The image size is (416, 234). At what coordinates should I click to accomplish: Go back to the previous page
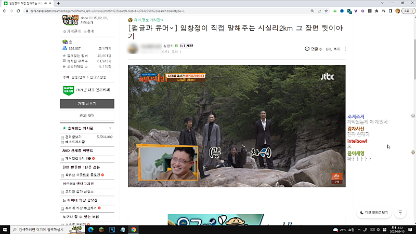click(x=4, y=11)
